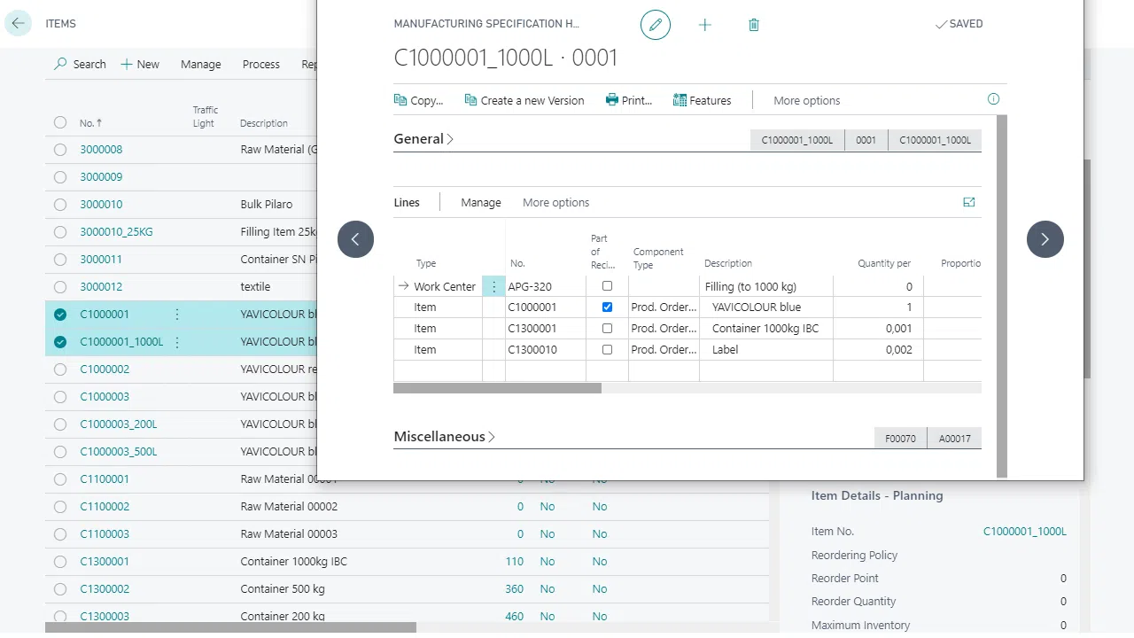Image resolution: width=1134 pixels, height=638 pixels.
Task: Open More options in dialog action bar
Action: [x=806, y=101]
